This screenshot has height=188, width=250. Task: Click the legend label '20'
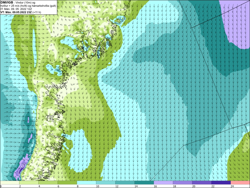(x=194, y=186)
